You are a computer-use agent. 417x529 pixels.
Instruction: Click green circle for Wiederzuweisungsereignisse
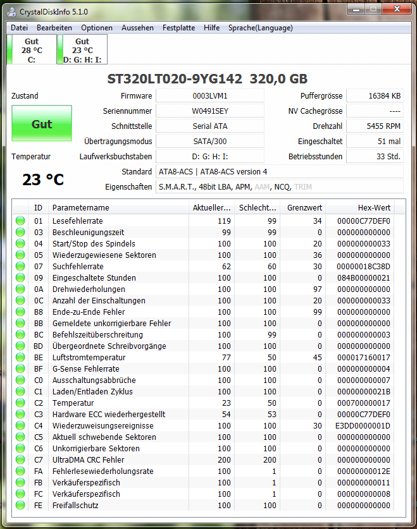[x=20, y=426]
